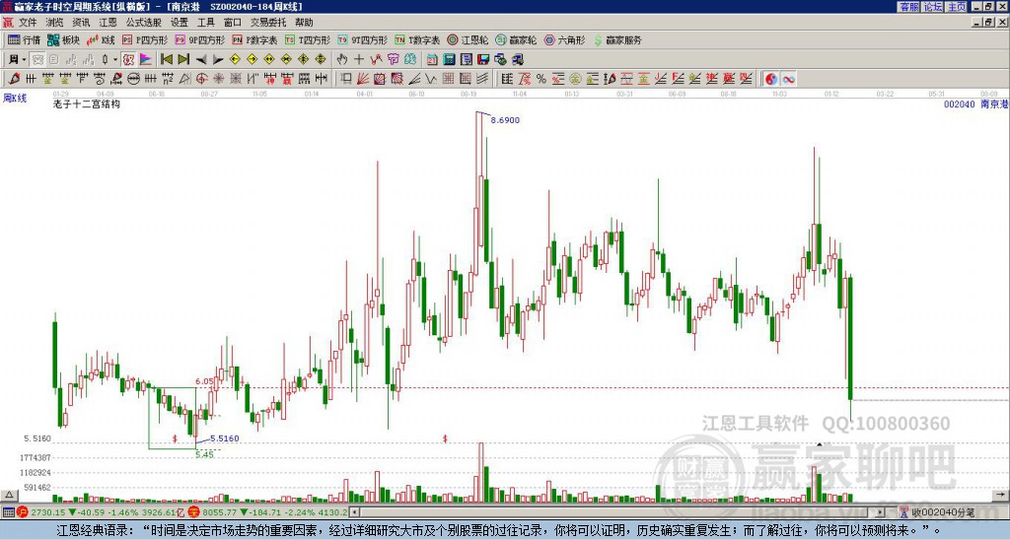Toggle the infinity symbol button

click(x=788, y=79)
